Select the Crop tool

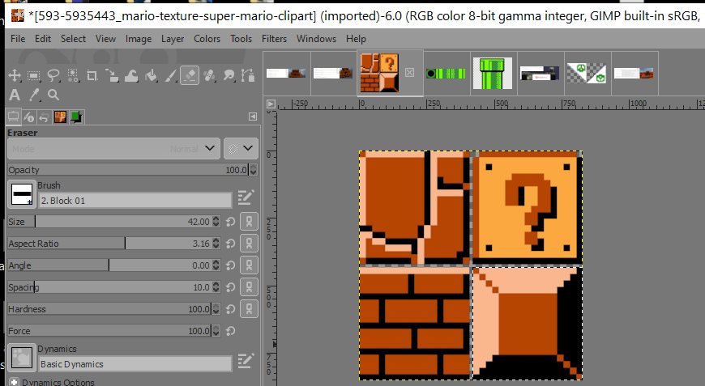pos(92,75)
